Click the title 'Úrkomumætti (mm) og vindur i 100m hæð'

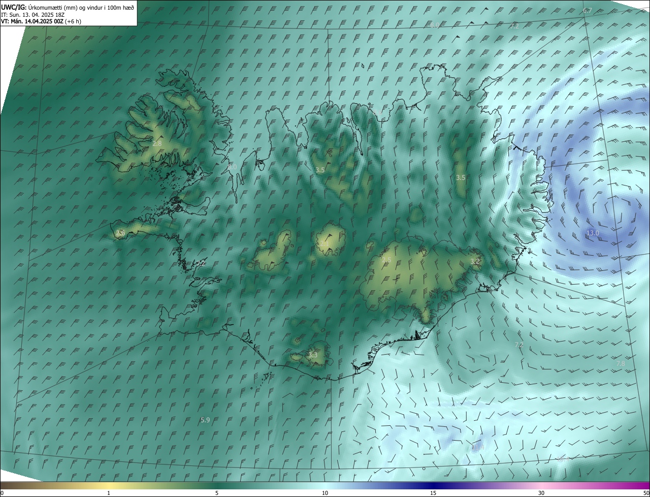(x=81, y=7)
